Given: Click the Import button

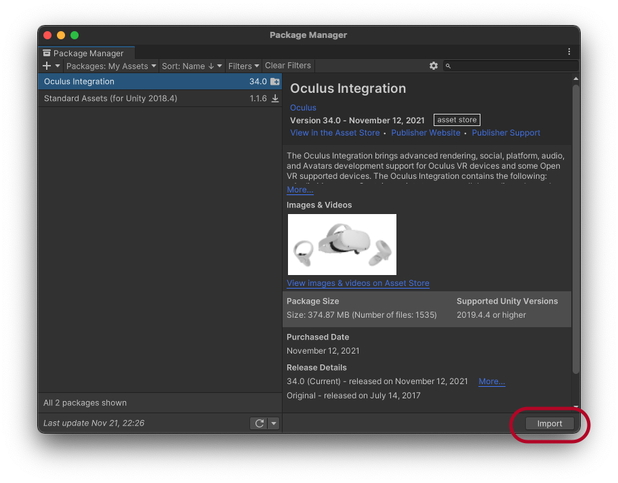Looking at the screenshot, I should [550, 423].
